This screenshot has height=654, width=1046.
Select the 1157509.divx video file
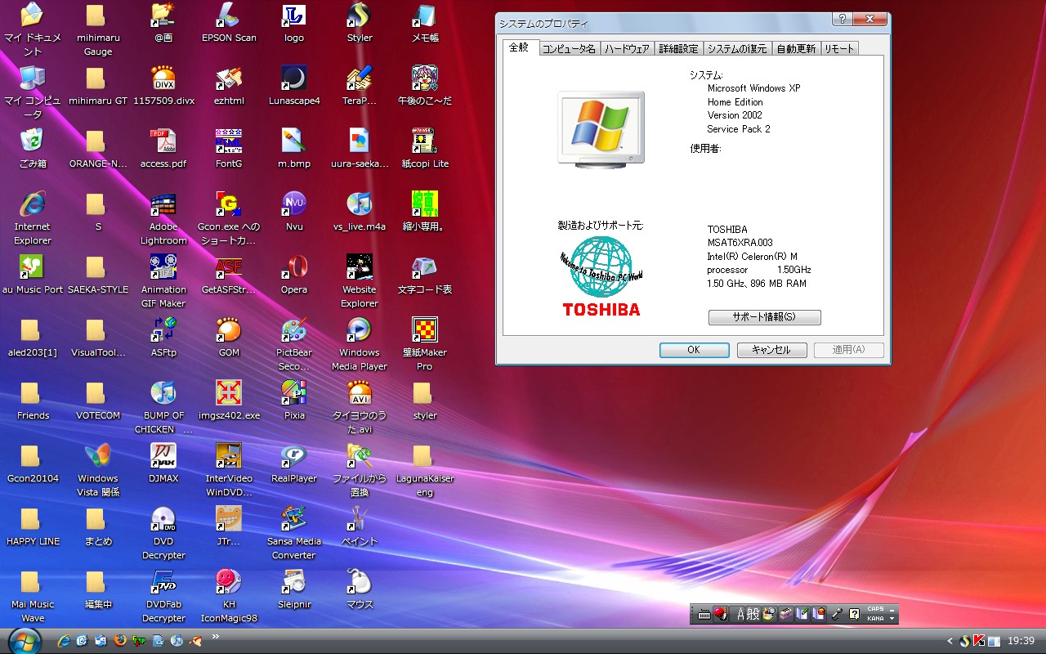coord(163,86)
